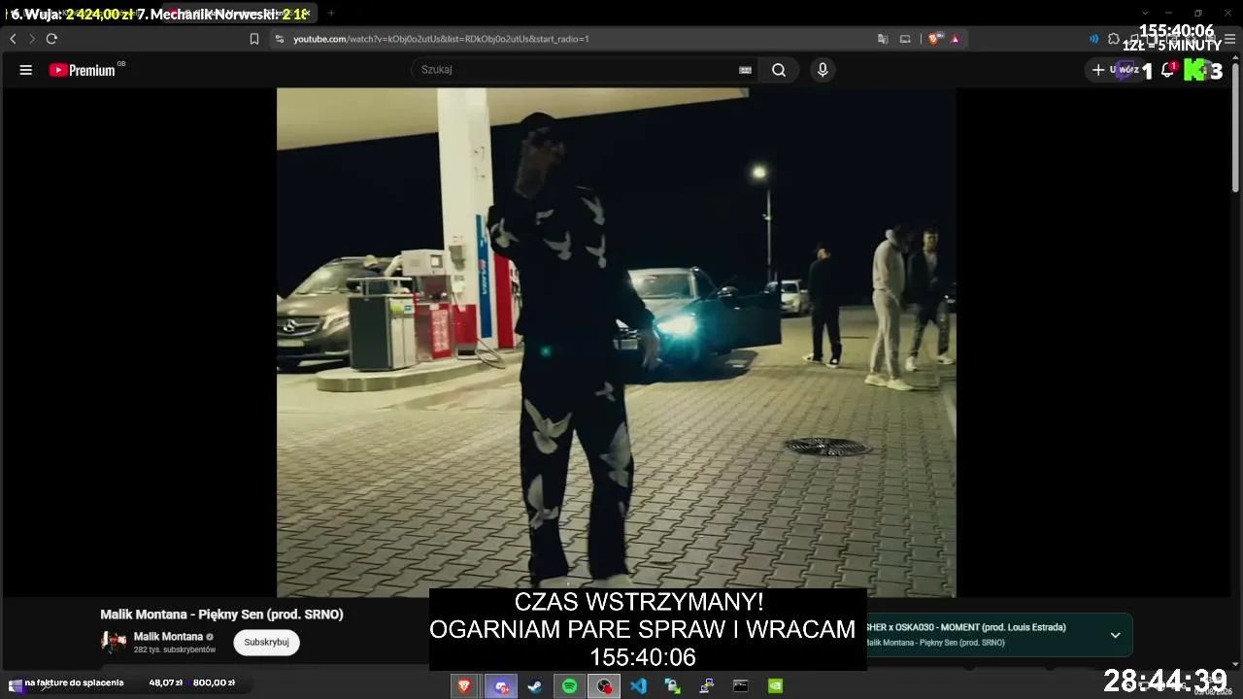Launch Steam from the taskbar
The width and height of the screenshot is (1243, 699).
coord(535,685)
